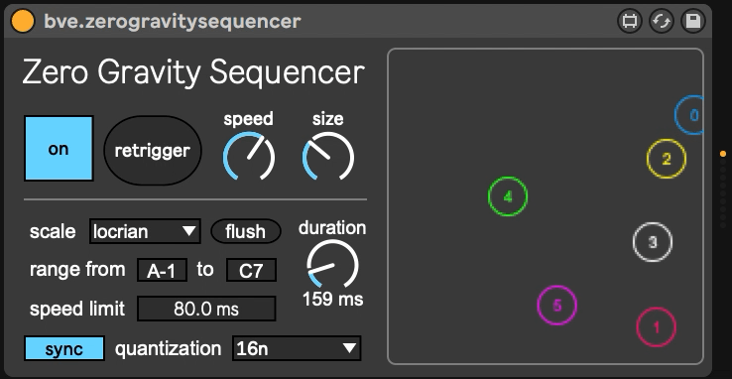Click the speed knob
This screenshot has width=732, height=379.
click(249, 158)
